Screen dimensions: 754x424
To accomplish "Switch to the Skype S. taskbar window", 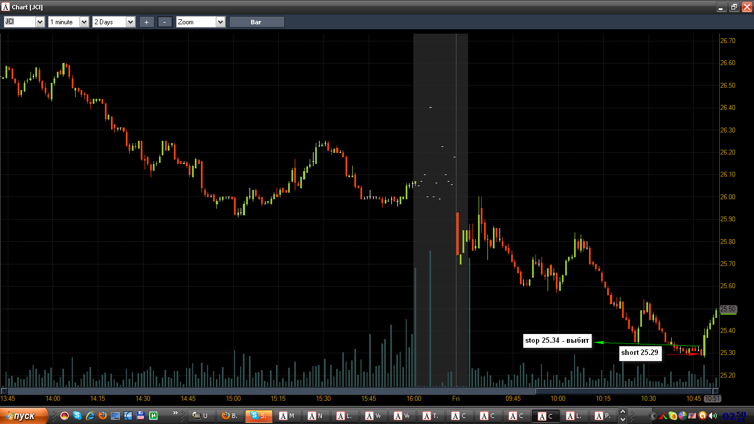I will point(259,416).
